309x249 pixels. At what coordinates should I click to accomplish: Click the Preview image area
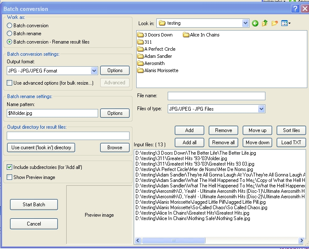click(99, 215)
